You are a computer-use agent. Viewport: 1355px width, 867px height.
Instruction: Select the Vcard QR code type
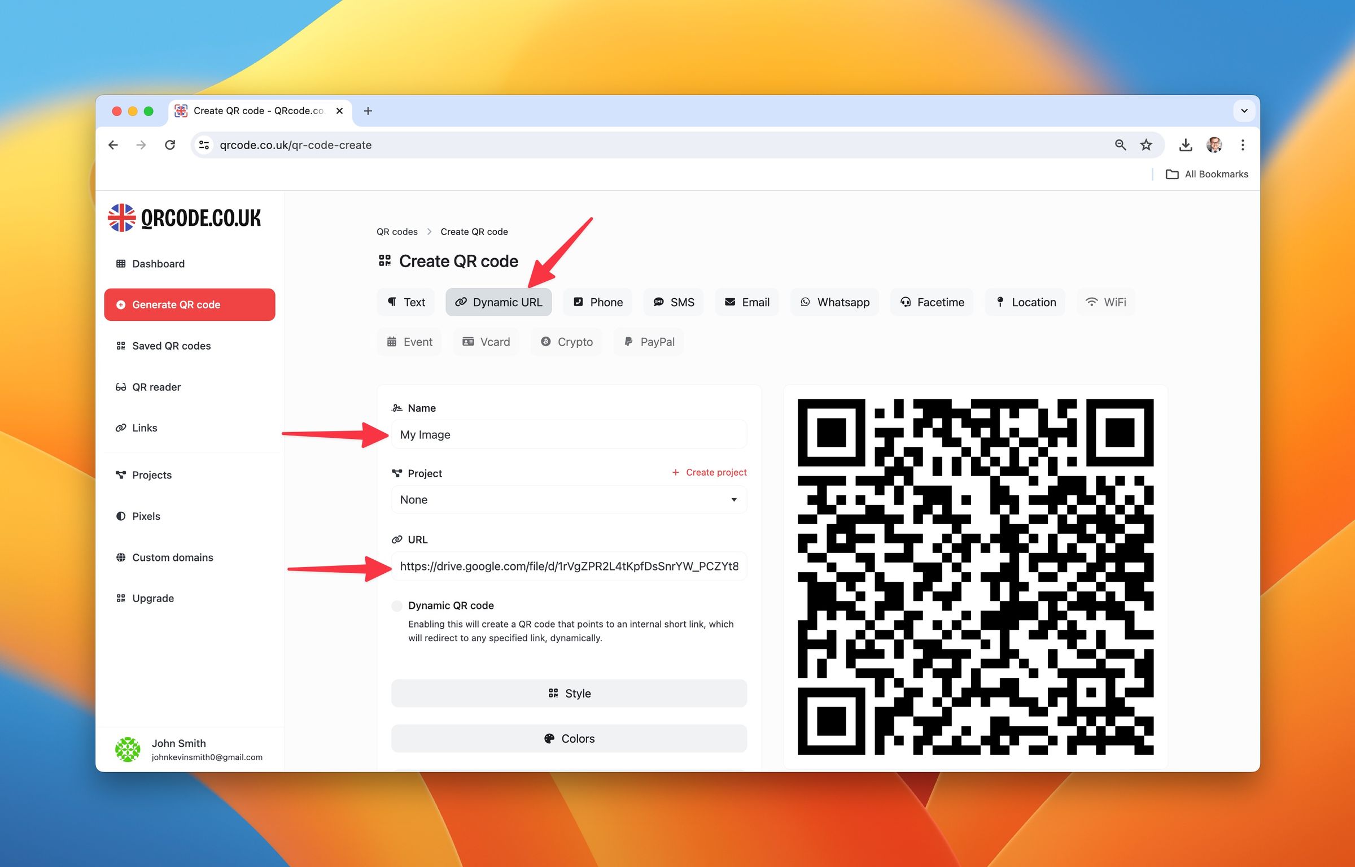pyautogui.click(x=486, y=341)
